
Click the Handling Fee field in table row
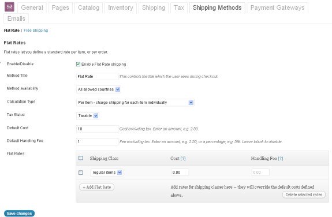click(x=260, y=173)
